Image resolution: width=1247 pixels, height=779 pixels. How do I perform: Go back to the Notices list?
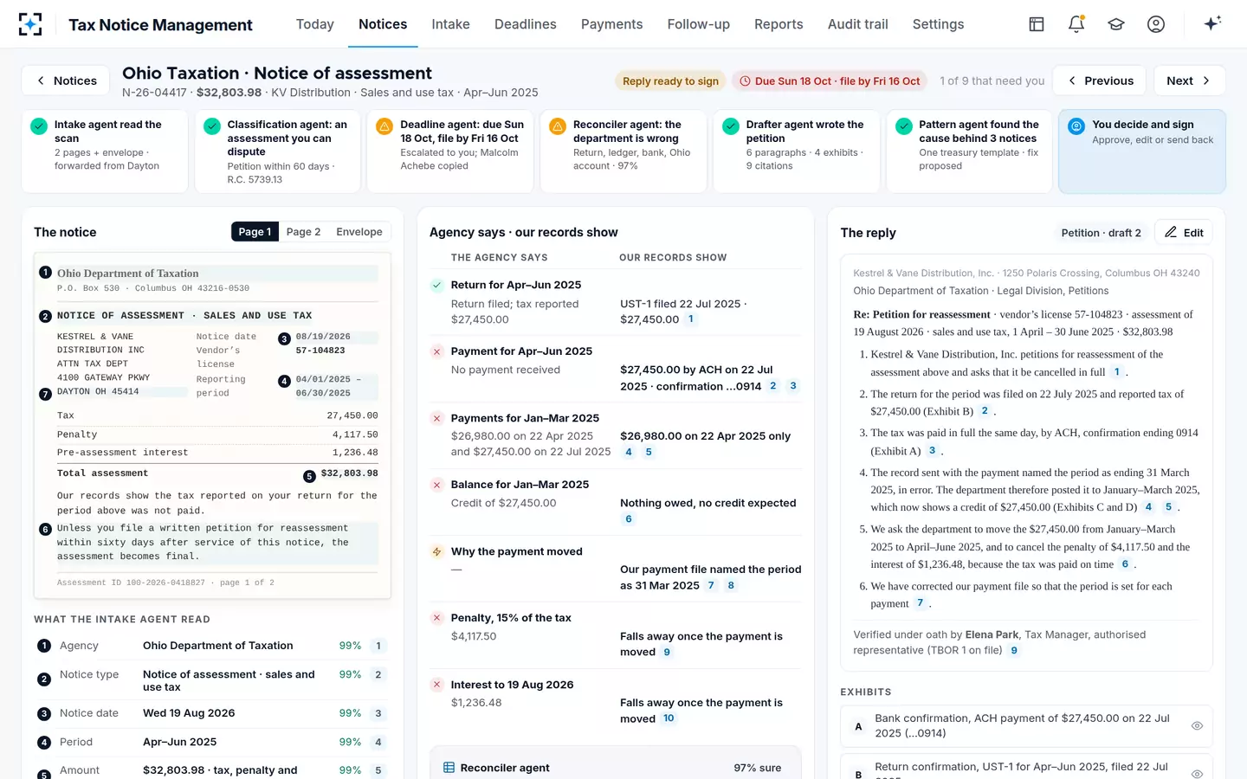pyautogui.click(x=66, y=80)
